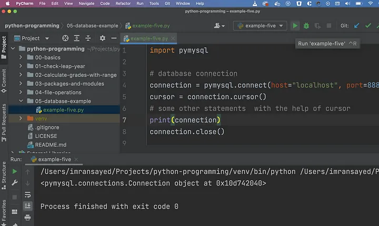379x226 pixels.
Task: Rerun example-five in Run panel
Action: click(15, 172)
